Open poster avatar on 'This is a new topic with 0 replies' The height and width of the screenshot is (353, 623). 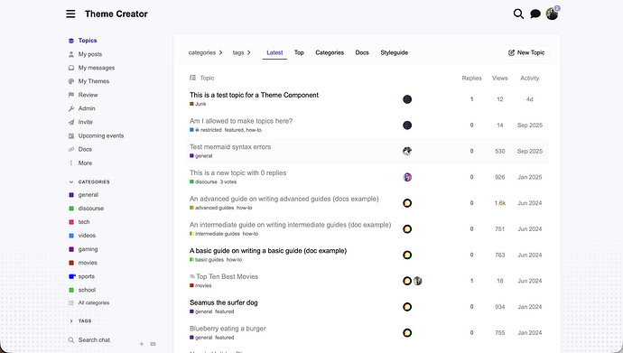click(407, 177)
